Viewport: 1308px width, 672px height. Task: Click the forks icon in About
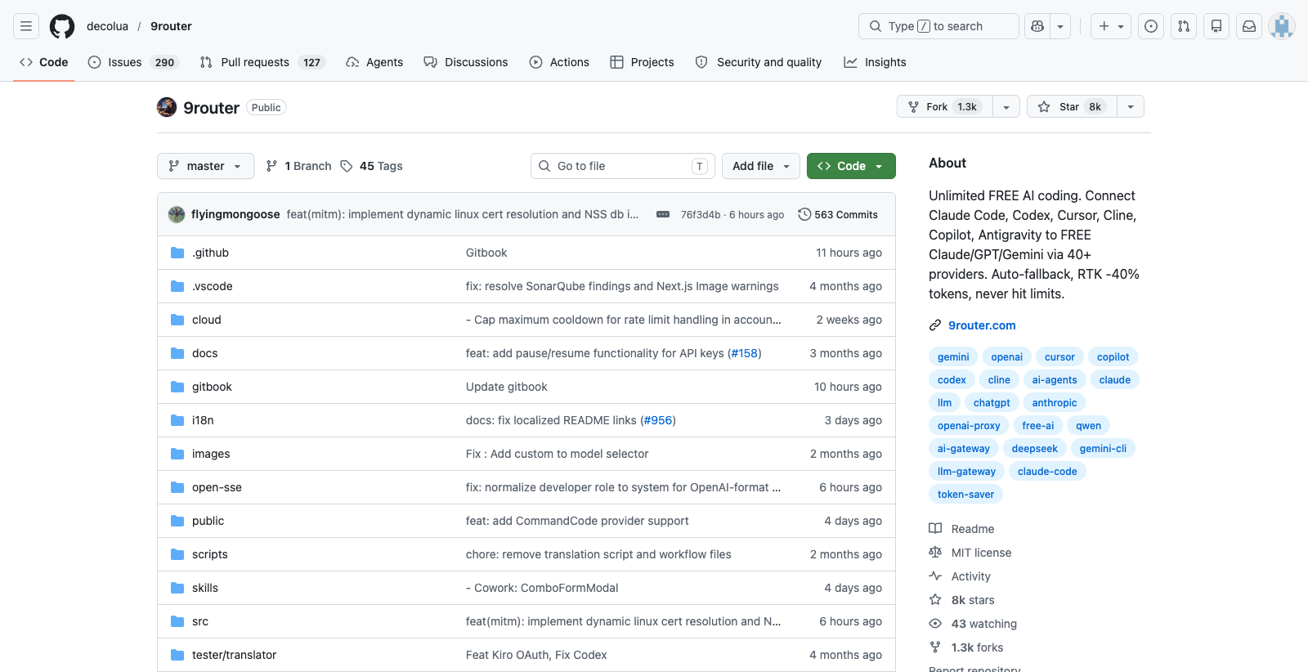[935, 647]
